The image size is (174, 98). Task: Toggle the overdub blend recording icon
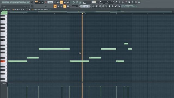coord(65,2)
